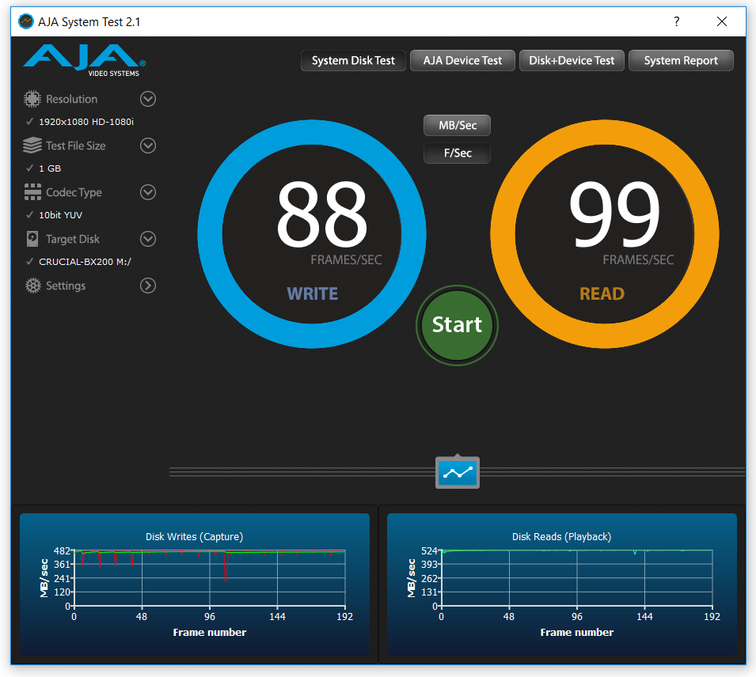Show results in MB/Sec

coord(457,125)
